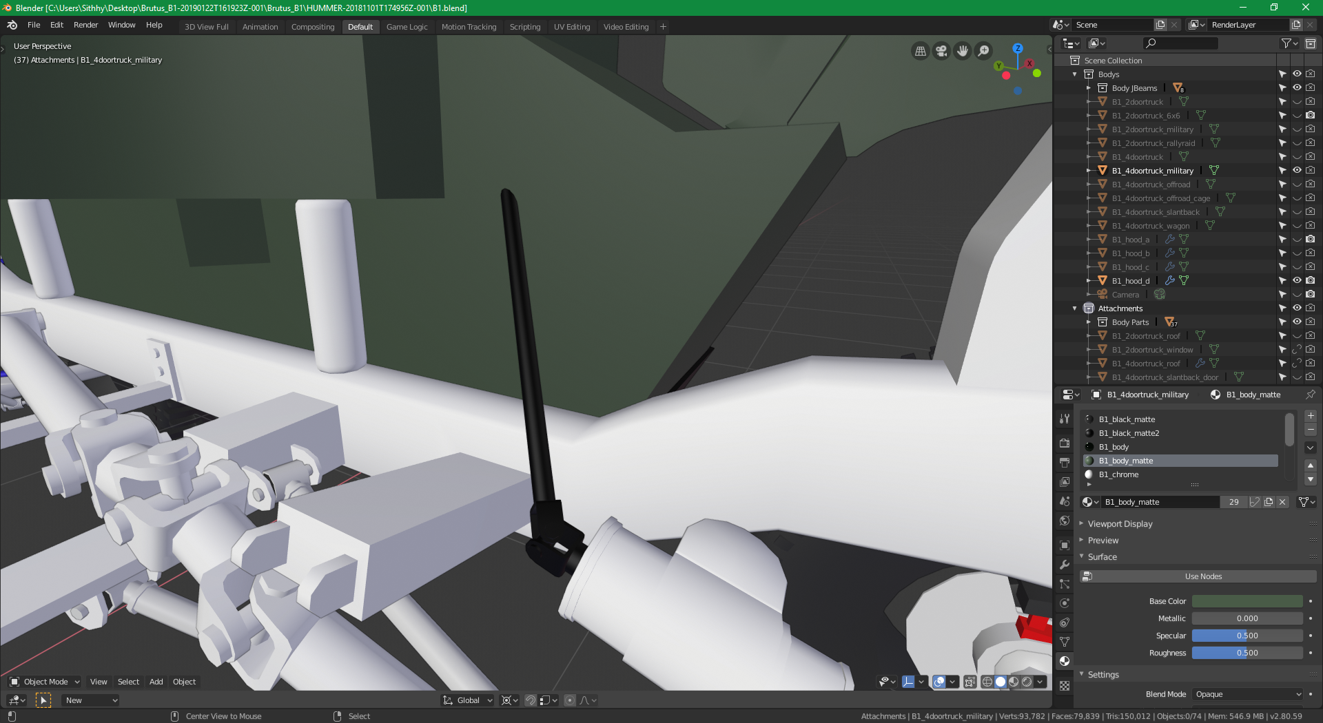Expand the Viewport Display panel
The height and width of the screenshot is (723, 1323).
pos(1120,524)
